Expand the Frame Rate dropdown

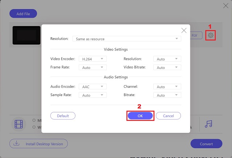(x=93, y=67)
